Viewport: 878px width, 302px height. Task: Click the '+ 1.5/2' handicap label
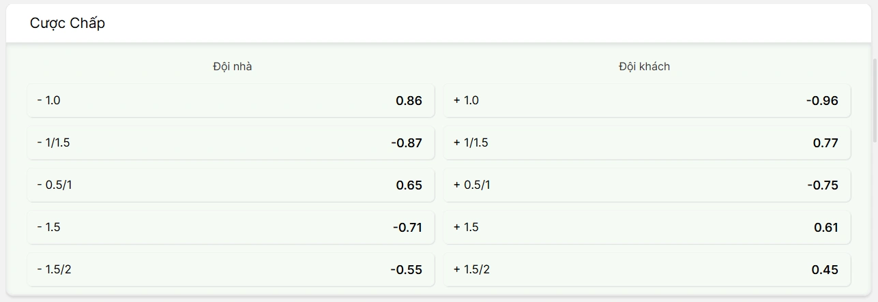click(x=471, y=269)
